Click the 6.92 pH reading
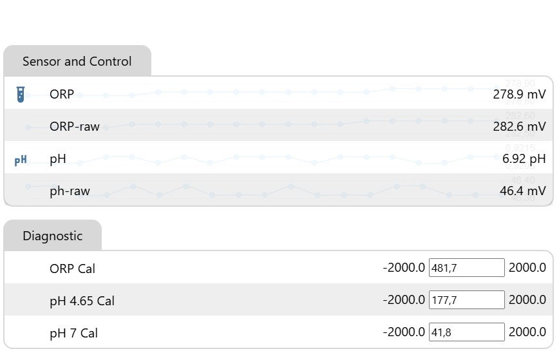The height and width of the screenshot is (360, 559). [x=524, y=159]
